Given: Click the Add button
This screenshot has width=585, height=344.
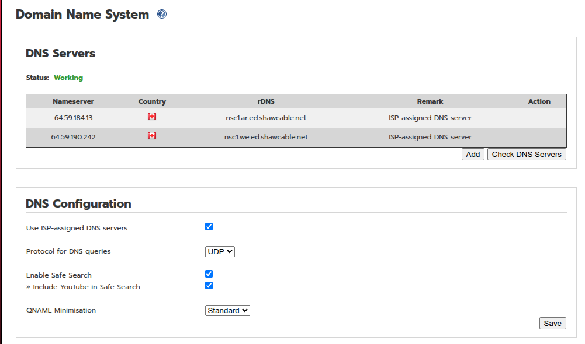Looking at the screenshot, I should (473, 155).
